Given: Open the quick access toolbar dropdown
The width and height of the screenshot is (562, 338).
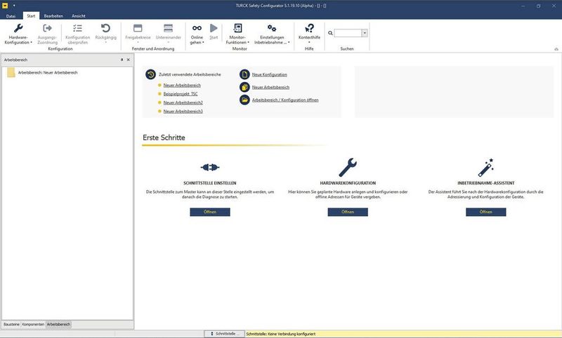Looking at the screenshot, I should (14, 6).
